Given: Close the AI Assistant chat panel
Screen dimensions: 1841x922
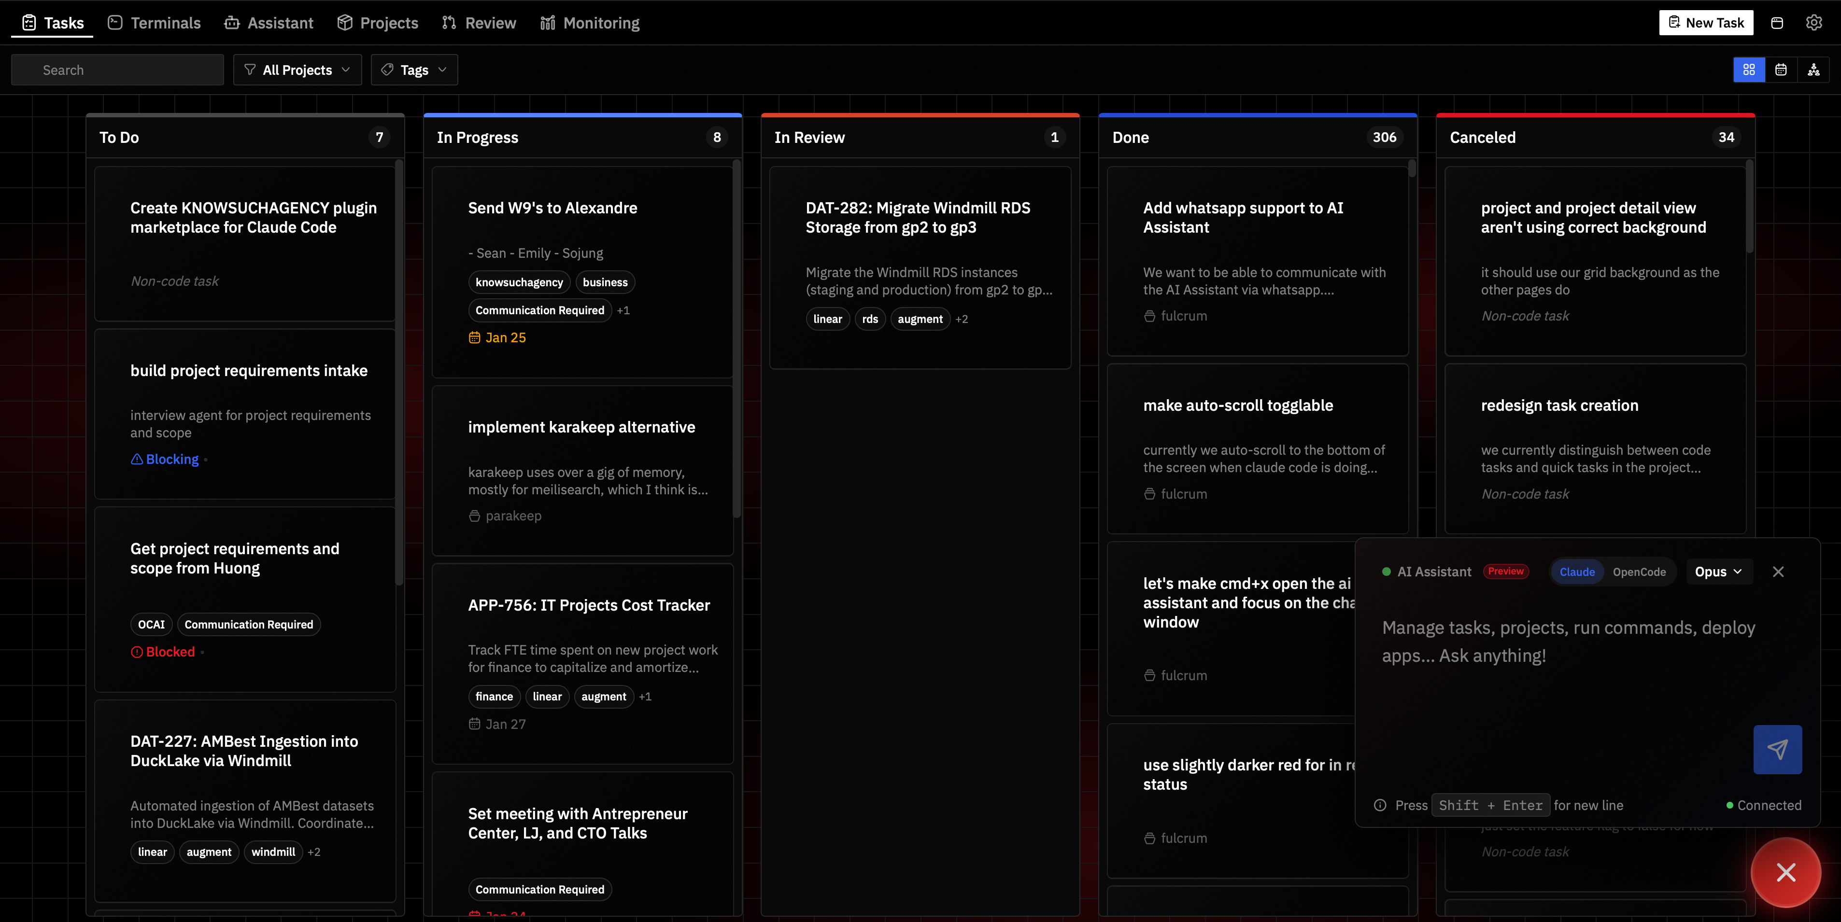Looking at the screenshot, I should [1778, 572].
